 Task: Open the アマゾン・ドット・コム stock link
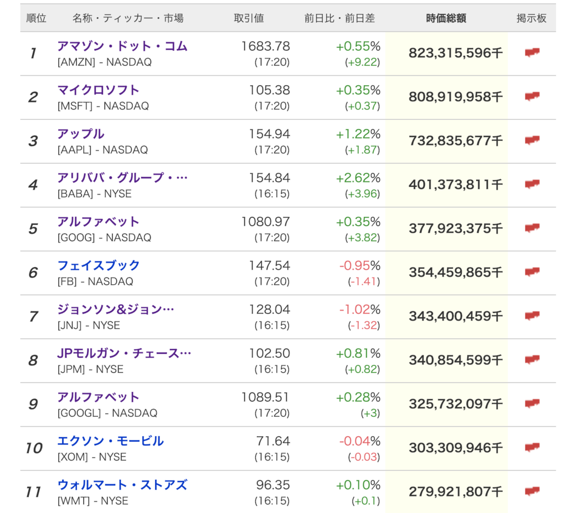122,46
